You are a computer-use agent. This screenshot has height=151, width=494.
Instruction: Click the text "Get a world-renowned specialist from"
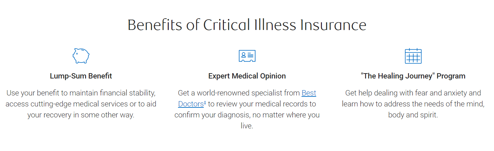[x=239, y=93]
